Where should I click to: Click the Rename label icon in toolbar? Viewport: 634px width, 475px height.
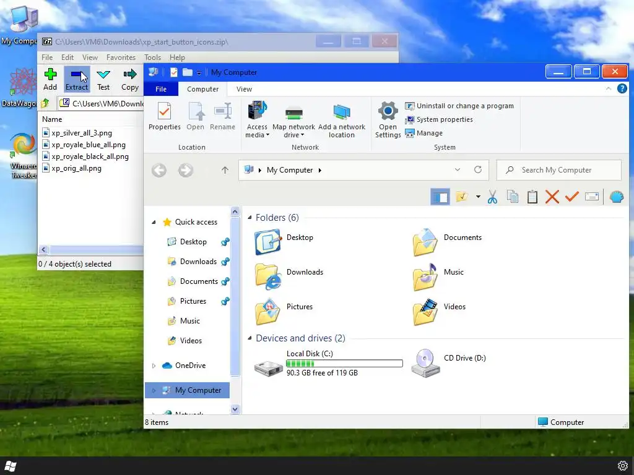[x=591, y=197]
